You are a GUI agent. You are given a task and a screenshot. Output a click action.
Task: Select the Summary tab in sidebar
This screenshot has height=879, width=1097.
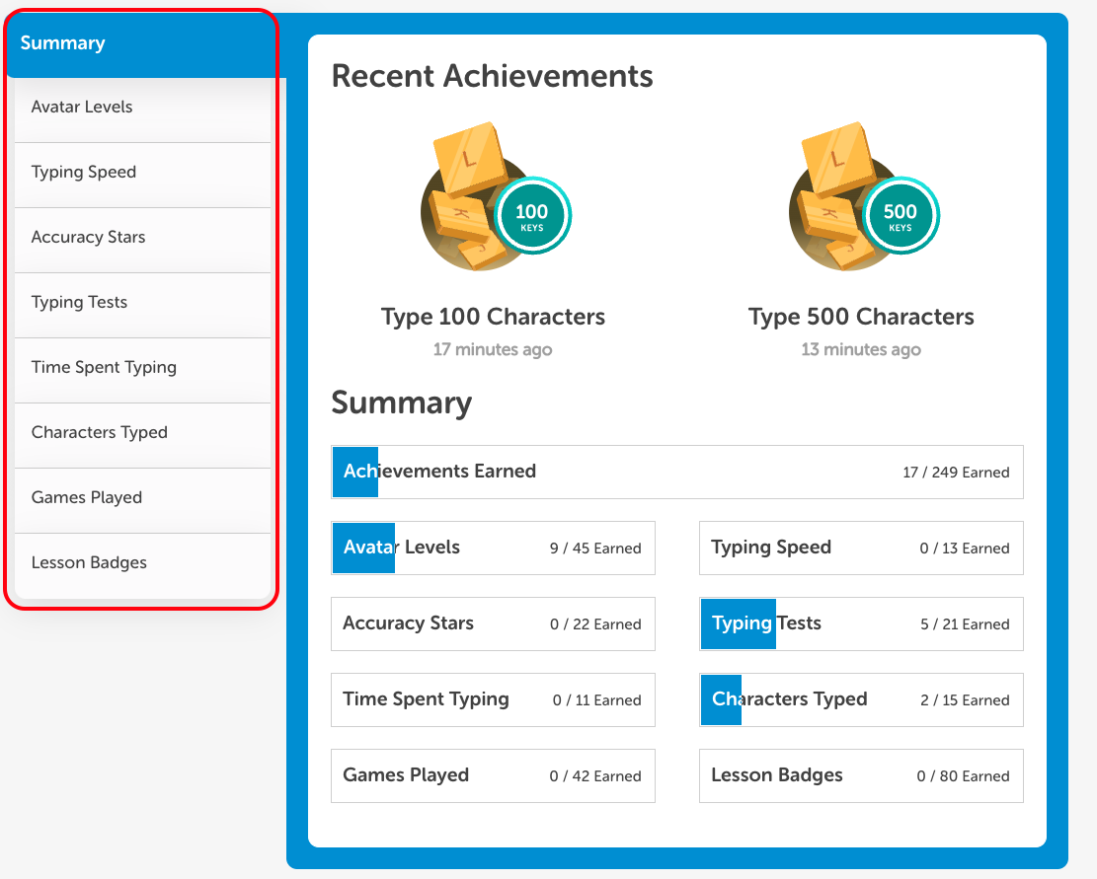[142, 43]
